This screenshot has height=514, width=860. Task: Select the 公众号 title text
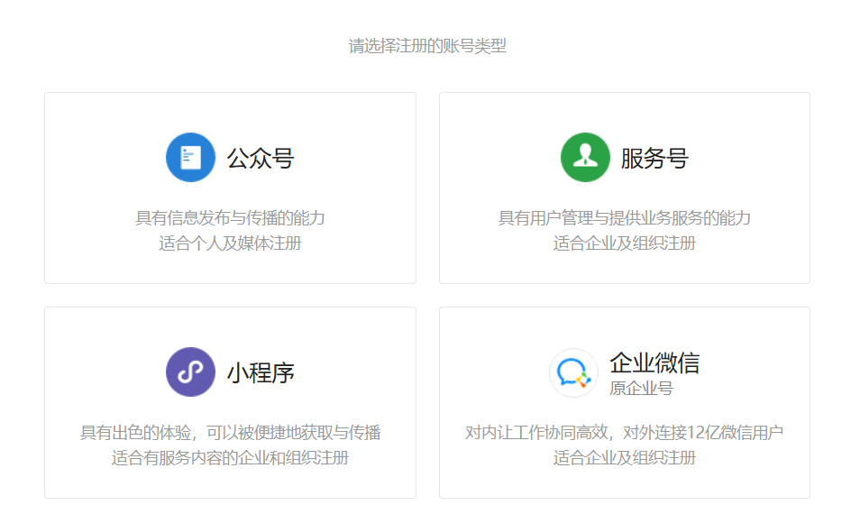261,159
